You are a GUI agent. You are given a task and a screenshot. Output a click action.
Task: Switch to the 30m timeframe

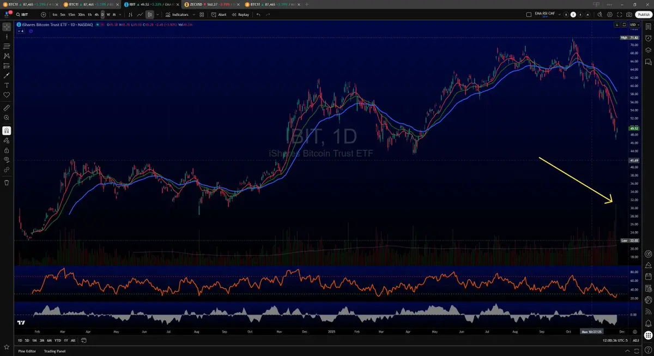click(x=81, y=15)
